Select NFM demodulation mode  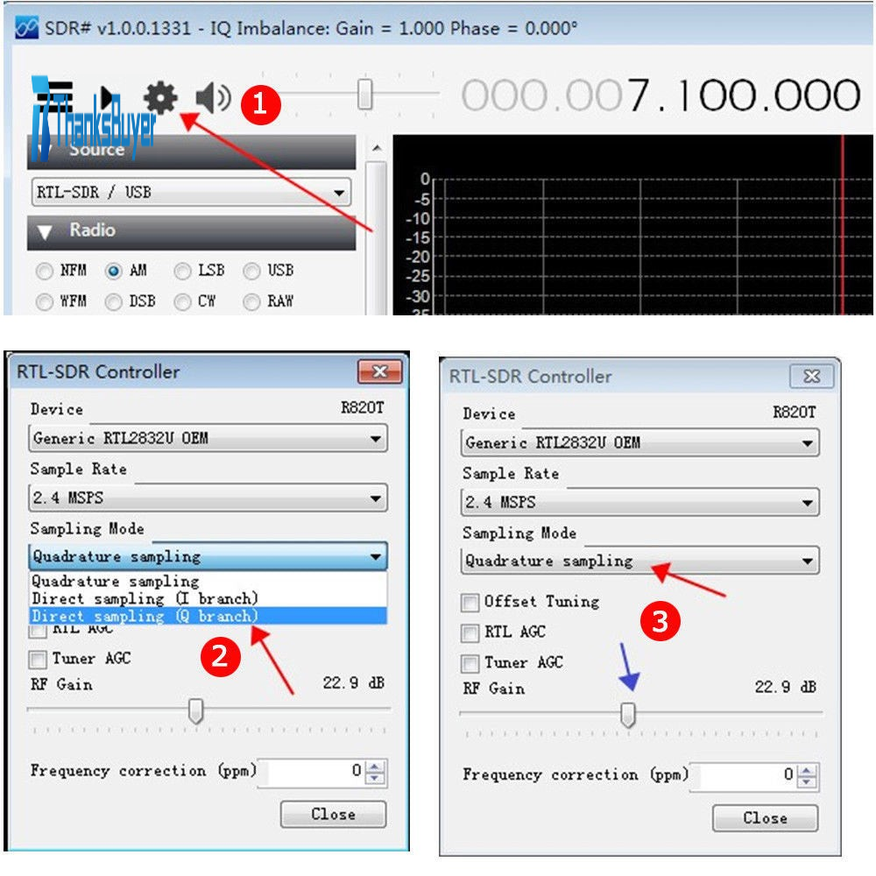(44, 272)
